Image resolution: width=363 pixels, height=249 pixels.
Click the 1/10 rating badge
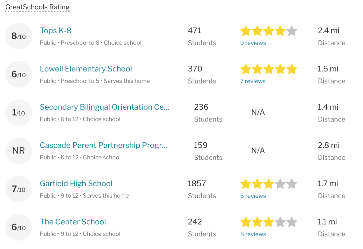18,113
